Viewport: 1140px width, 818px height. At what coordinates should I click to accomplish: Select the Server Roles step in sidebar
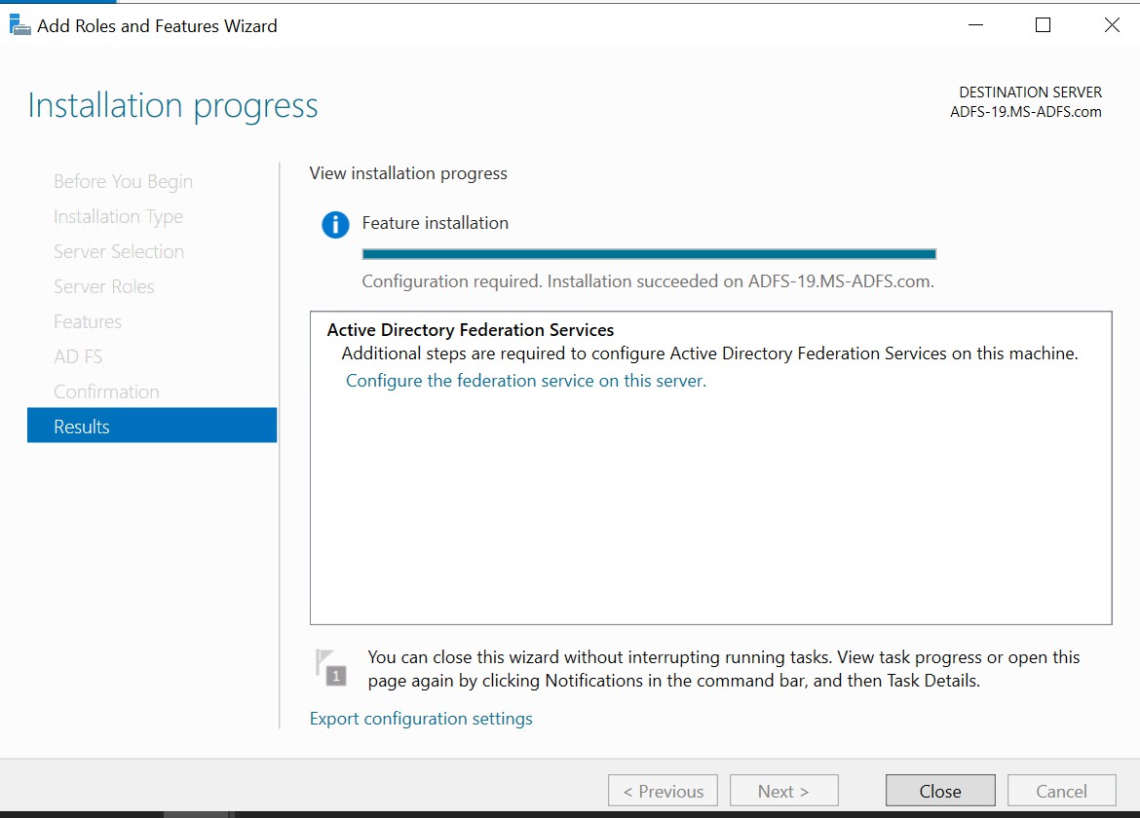(104, 287)
